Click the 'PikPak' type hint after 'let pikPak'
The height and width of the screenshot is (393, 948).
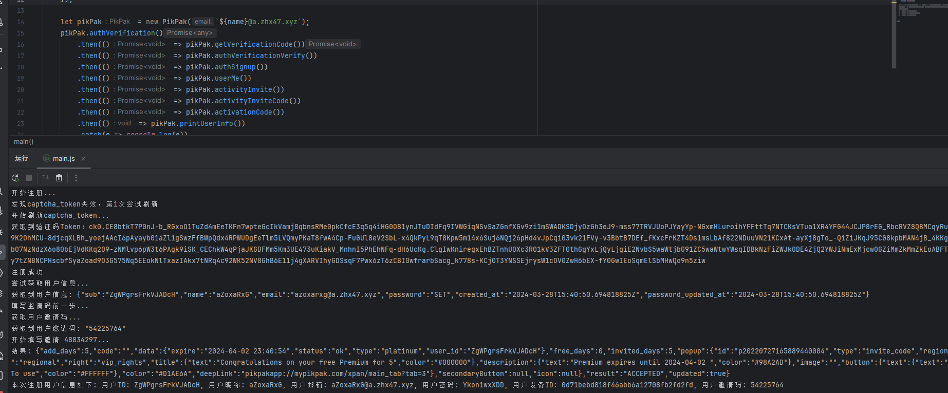[x=119, y=22]
